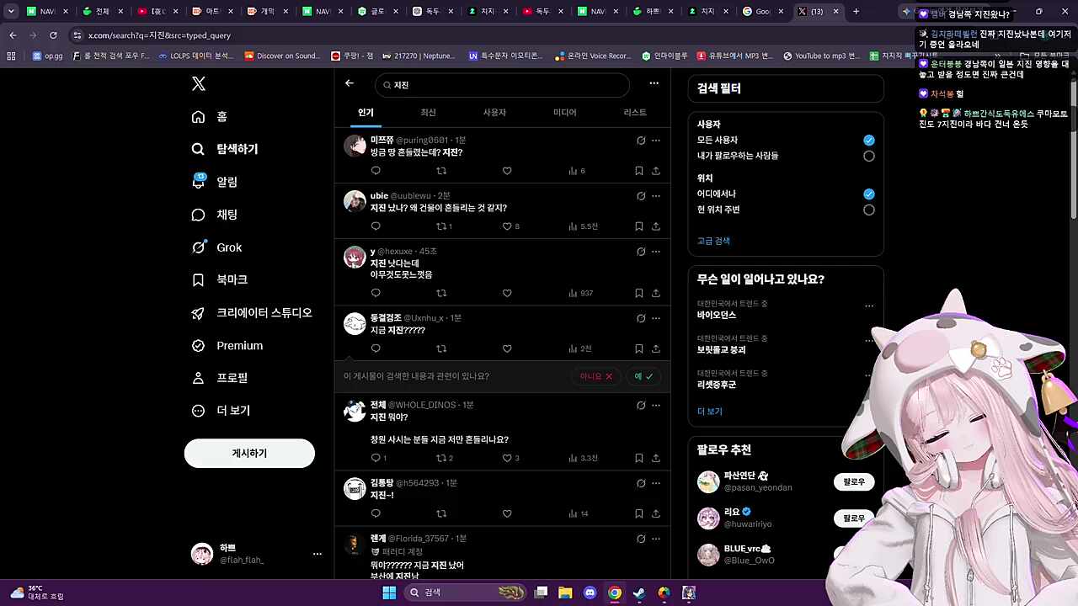1078x606 pixels.
Task: Open Grok from sidebar
Action: (x=216, y=247)
